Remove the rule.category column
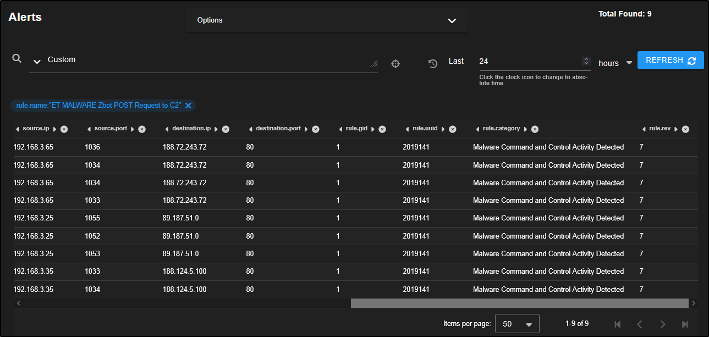Viewport: 709px width, 337px height. [x=535, y=129]
